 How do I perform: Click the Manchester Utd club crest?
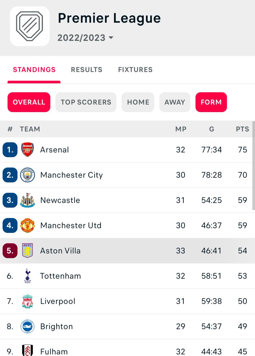(28, 225)
